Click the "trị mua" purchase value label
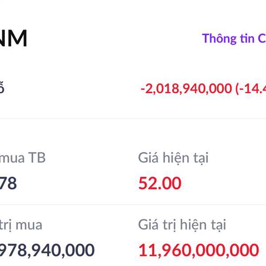Image resolution: width=266 pixels, height=266 pixels. (x=21, y=225)
